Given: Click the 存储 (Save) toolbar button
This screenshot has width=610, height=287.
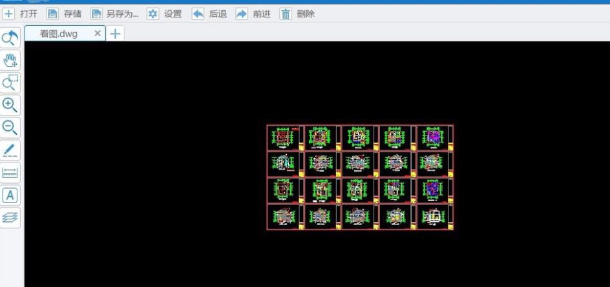Looking at the screenshot, I should coord(63,14).
